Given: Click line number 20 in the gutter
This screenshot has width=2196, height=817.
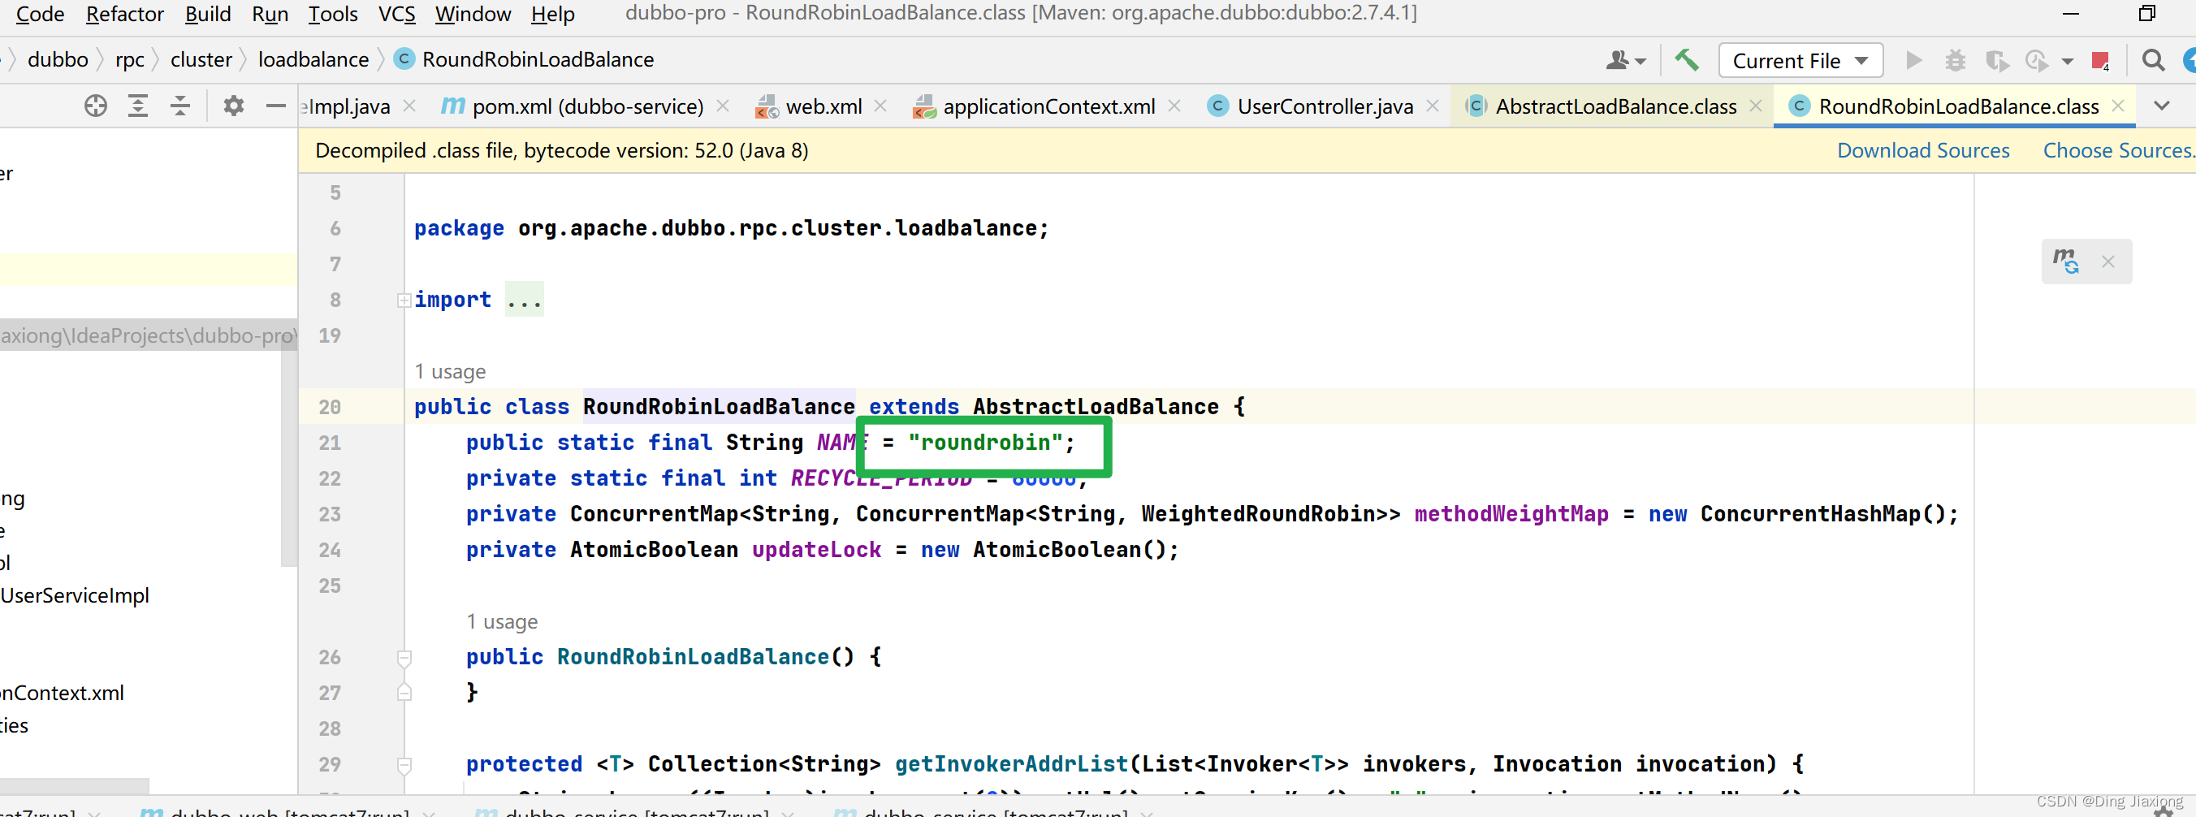Looking at the screenshot, I should [x=329, y=408].
